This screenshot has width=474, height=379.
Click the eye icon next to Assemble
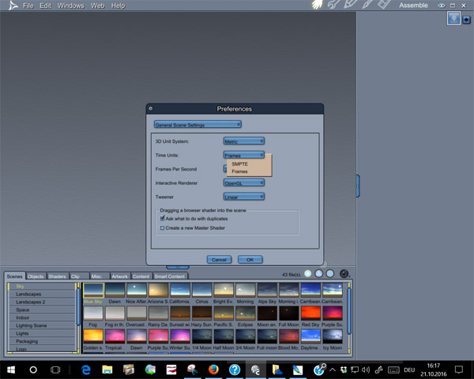pyautogui.click(x=442, y=6)
